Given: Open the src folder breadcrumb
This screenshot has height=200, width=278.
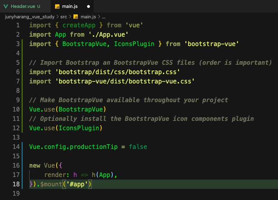Looking at the screenshot, I should click(x=64, y=17).
